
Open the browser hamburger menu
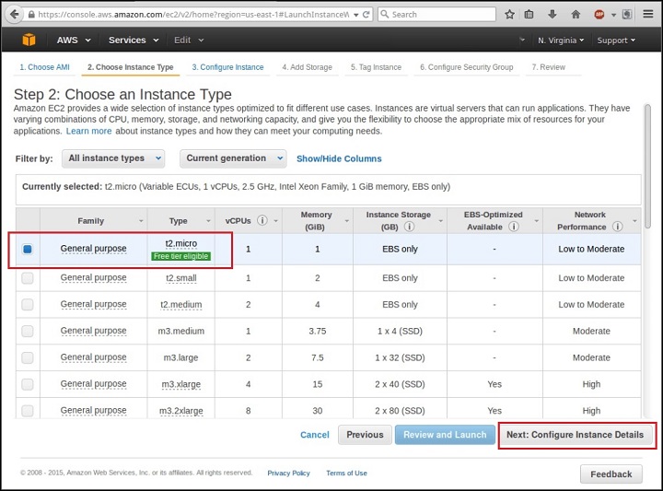click(648, 15)
